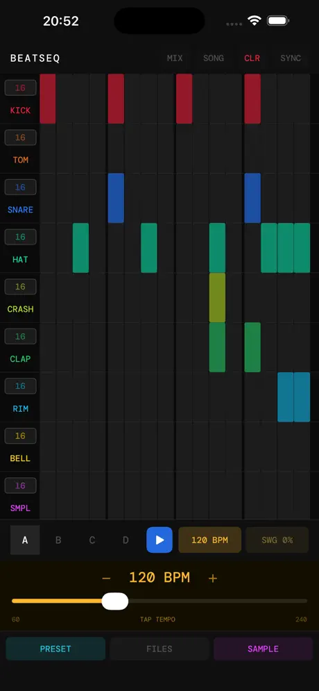The height and width of the screenshot is (691, 319).
Task: Select the KICK track label
Action: pyautogui.click(x=20, y=110)
